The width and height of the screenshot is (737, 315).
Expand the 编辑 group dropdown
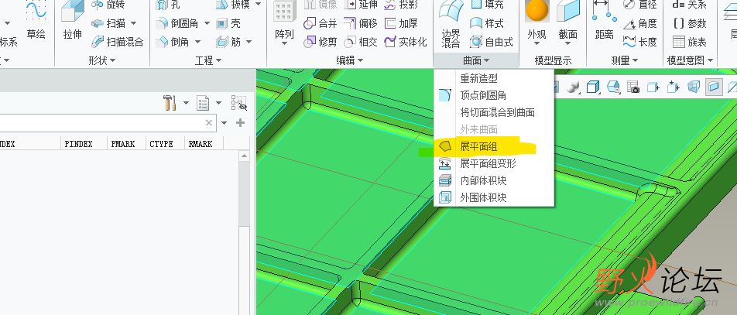(x=350, y=60)
